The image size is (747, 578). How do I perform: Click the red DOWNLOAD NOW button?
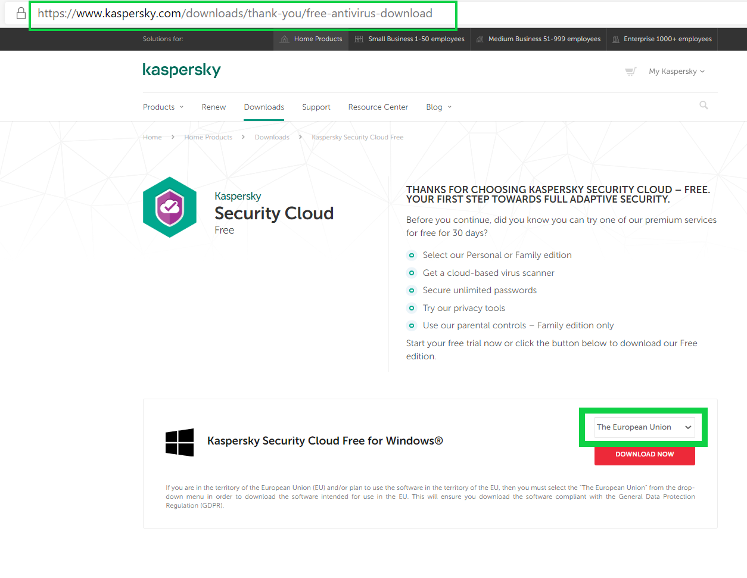point(645,455)
